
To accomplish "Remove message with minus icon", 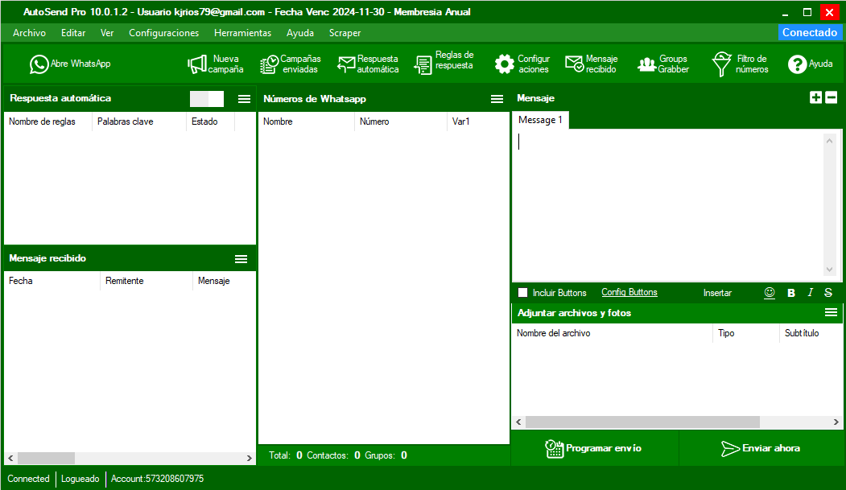I will click(x=832, y=97).
